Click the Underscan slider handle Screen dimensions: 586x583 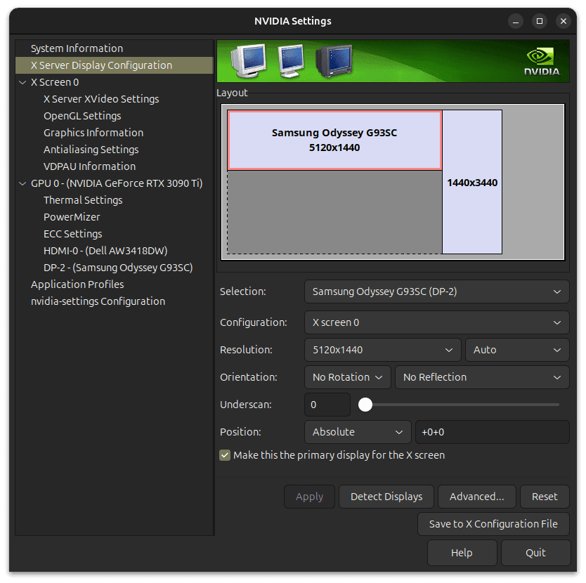pyautogui.click(x=365, y=405)
